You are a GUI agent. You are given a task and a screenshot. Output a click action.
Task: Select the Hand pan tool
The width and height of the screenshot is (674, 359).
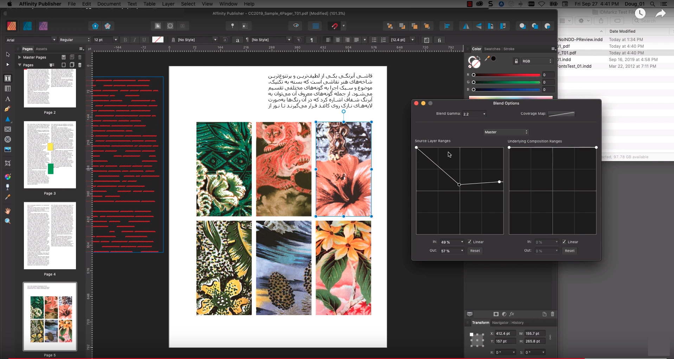click(8, 211)
